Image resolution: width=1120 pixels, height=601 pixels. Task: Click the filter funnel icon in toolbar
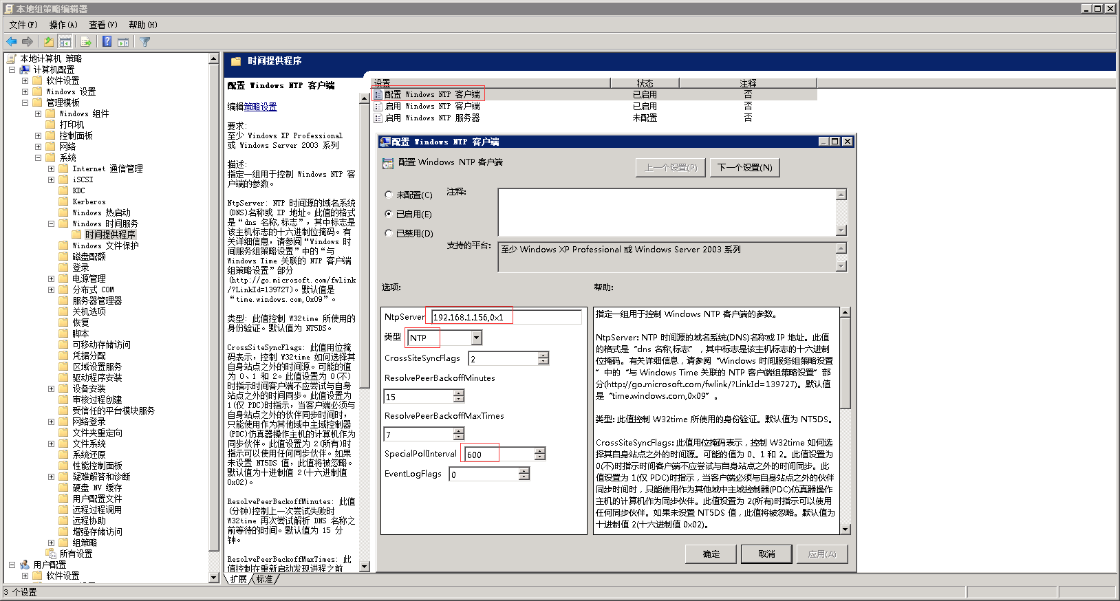pos(145,41)
